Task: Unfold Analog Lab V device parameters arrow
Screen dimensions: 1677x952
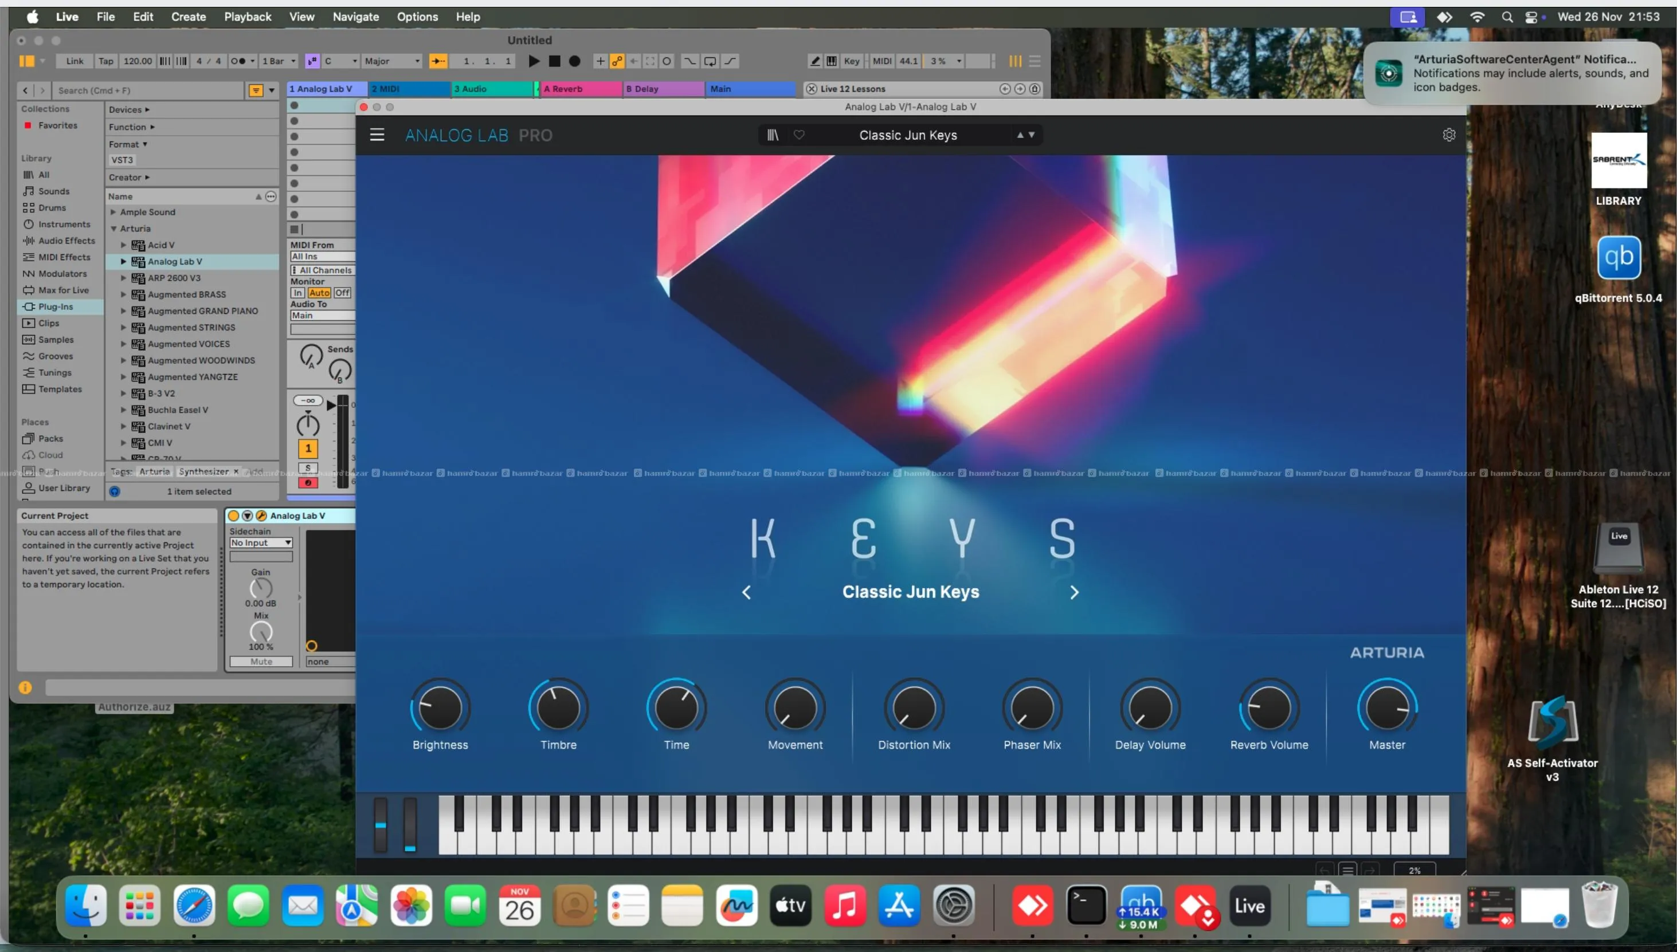Action: (x=247, y=515)
